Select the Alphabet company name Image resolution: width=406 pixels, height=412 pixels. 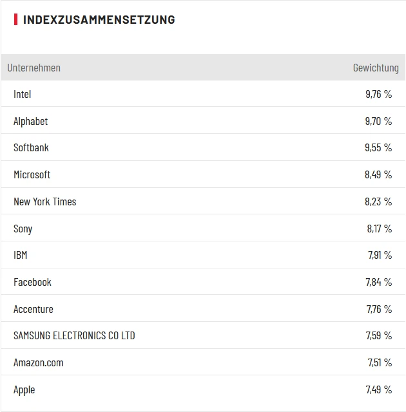point(31,121)
